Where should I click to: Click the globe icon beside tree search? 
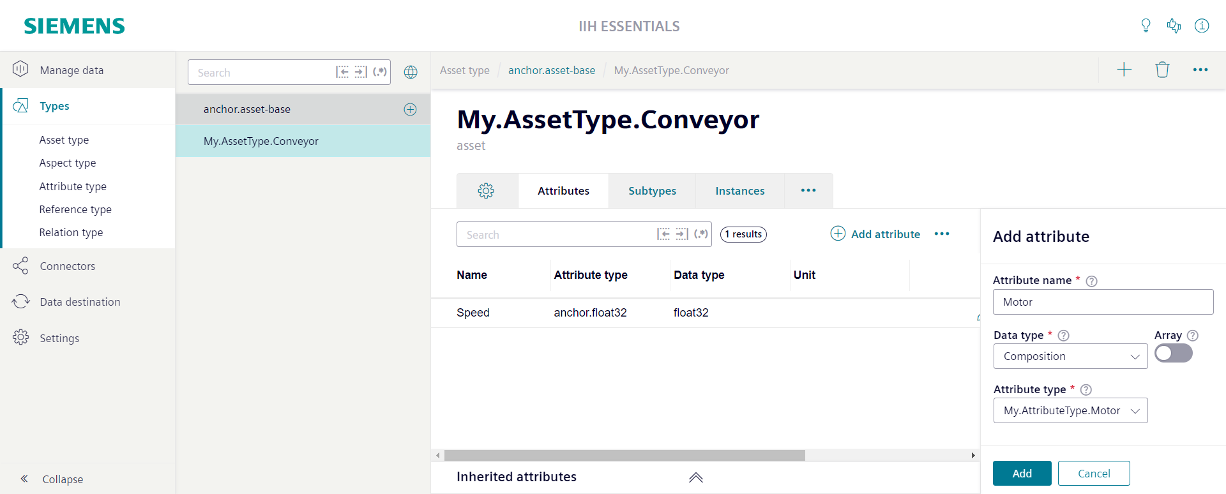(x=411, y=72)
